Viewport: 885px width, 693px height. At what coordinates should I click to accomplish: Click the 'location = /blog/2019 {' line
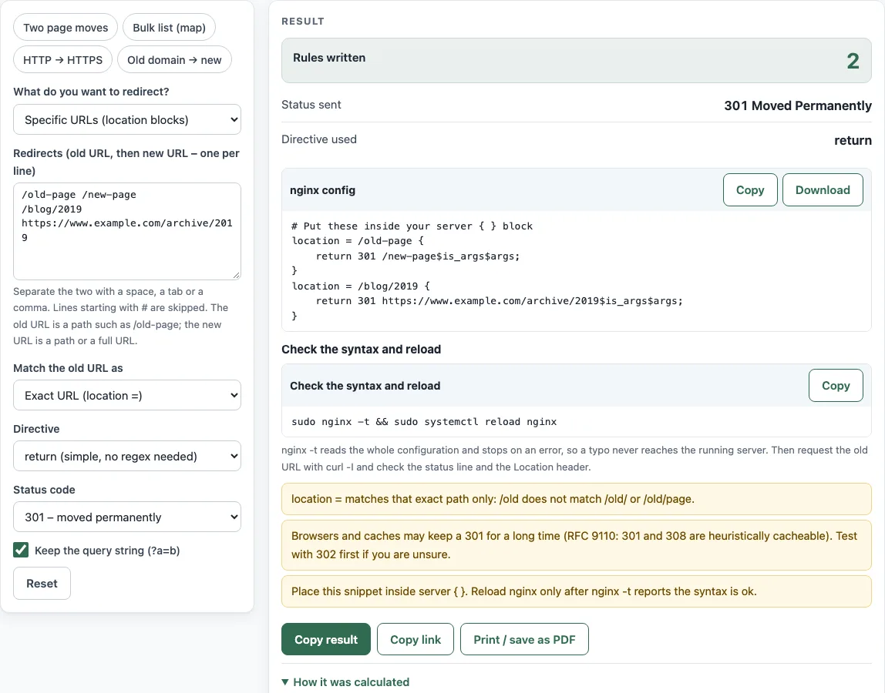click(361, 286)
